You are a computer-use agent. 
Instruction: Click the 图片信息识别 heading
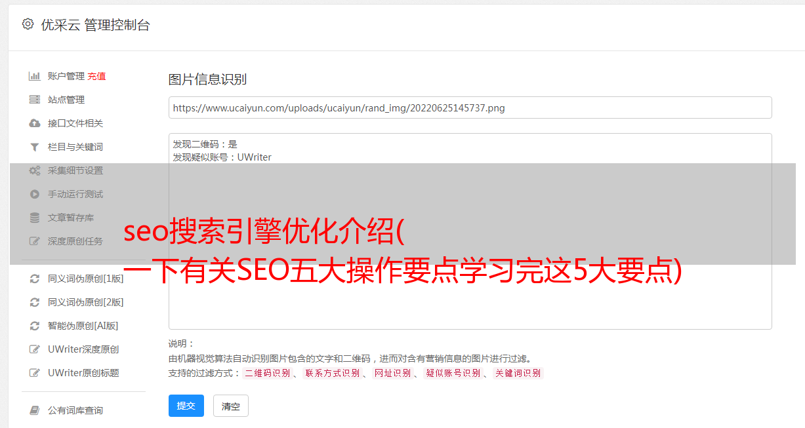point(207,79)
